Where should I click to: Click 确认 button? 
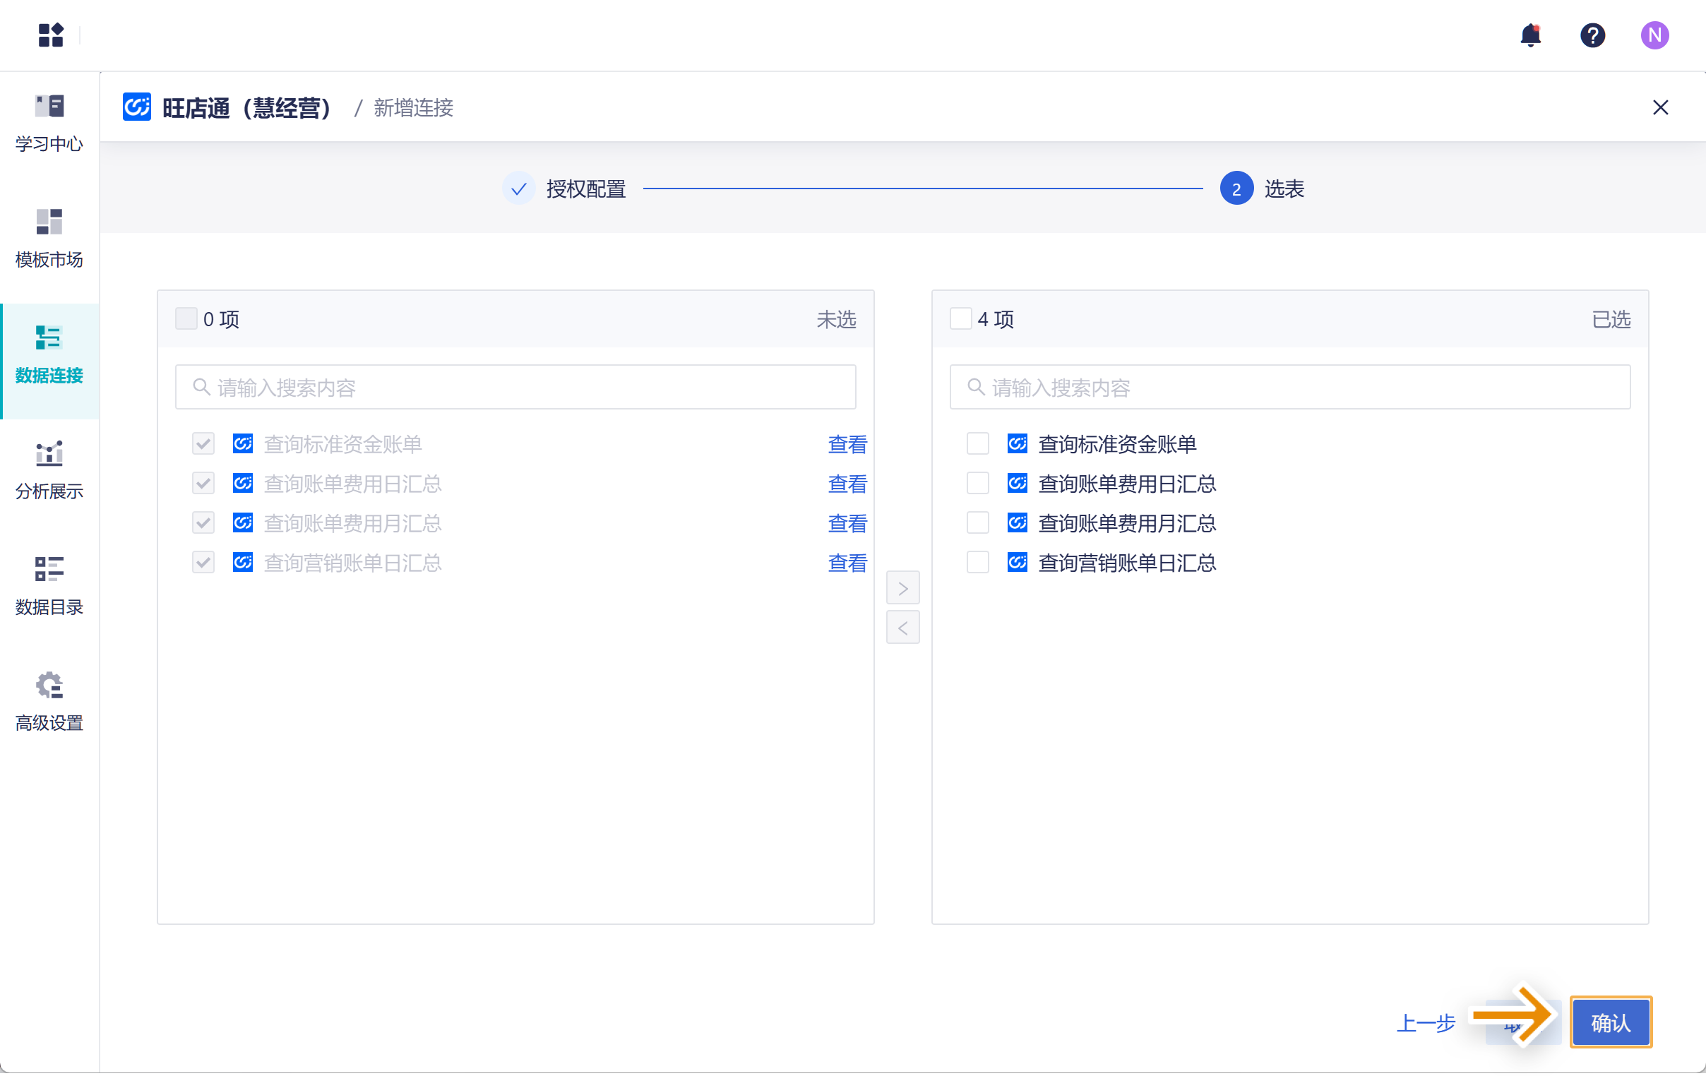(x=1610, y=1022)
